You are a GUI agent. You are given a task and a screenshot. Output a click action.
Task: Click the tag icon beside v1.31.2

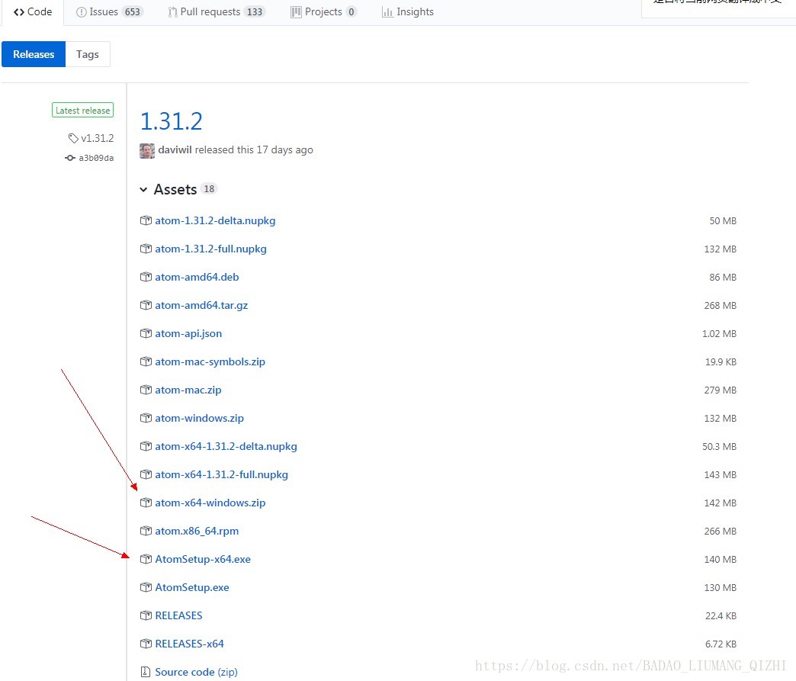[73, 138]
